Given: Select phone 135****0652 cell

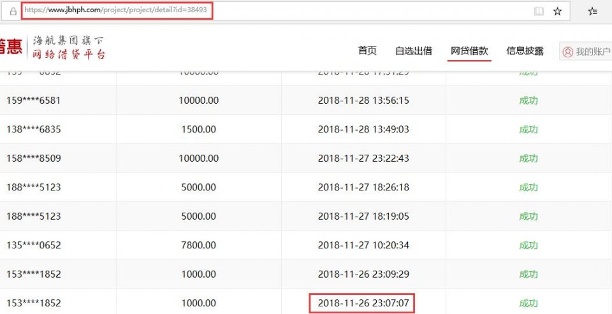Looking at the screenshot, I should coord(34,245).
